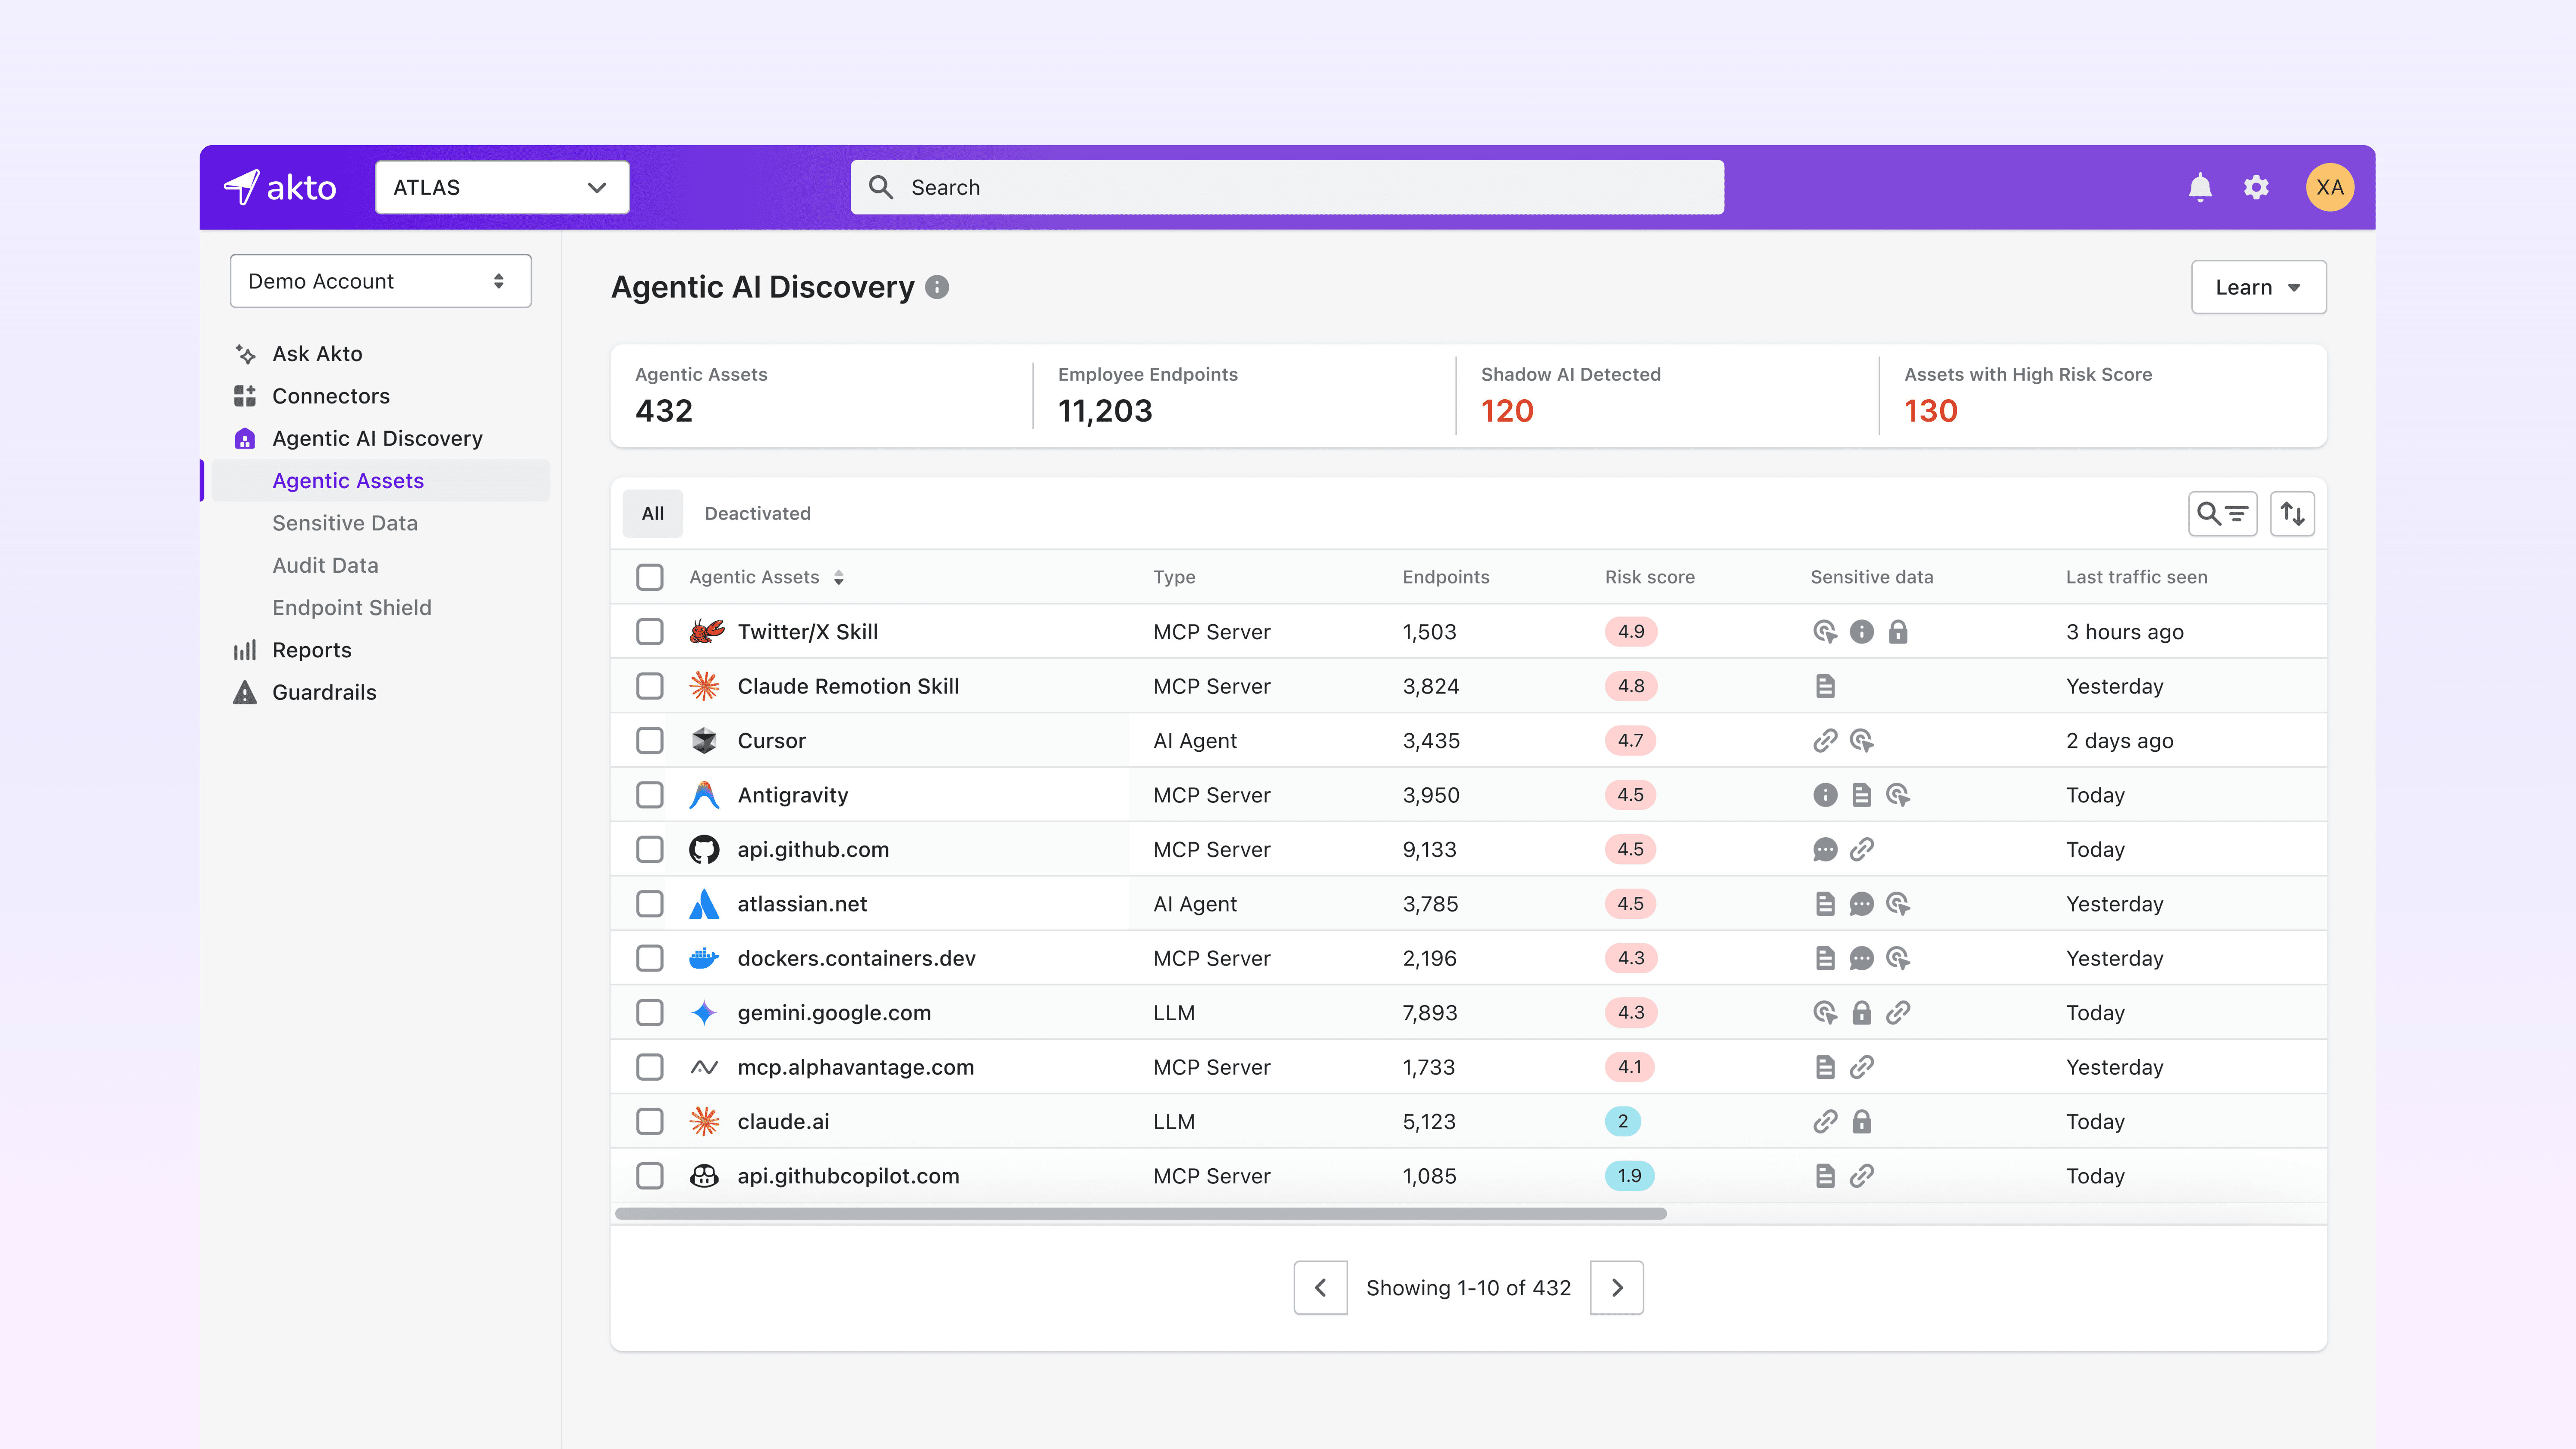2576x1449 pixels.
Task: Open the Demo Account selector
Action: point(380,281)
